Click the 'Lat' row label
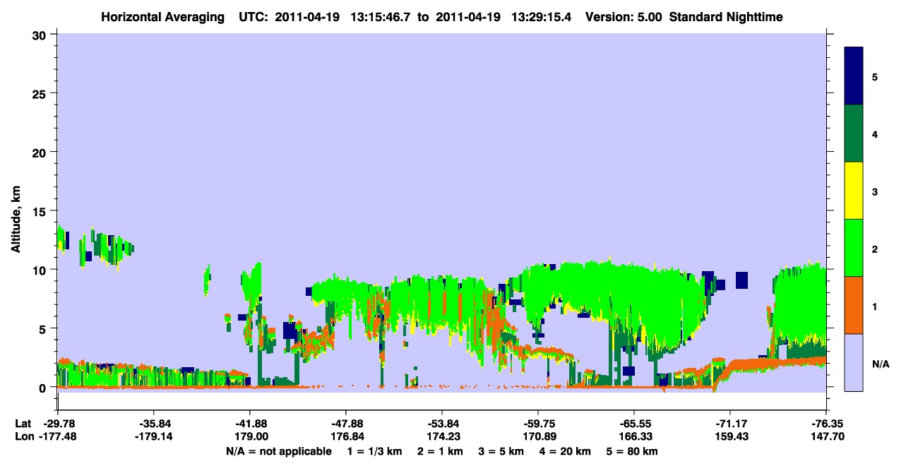The width and height of the screenshot is (918, 471). [23, 424]
